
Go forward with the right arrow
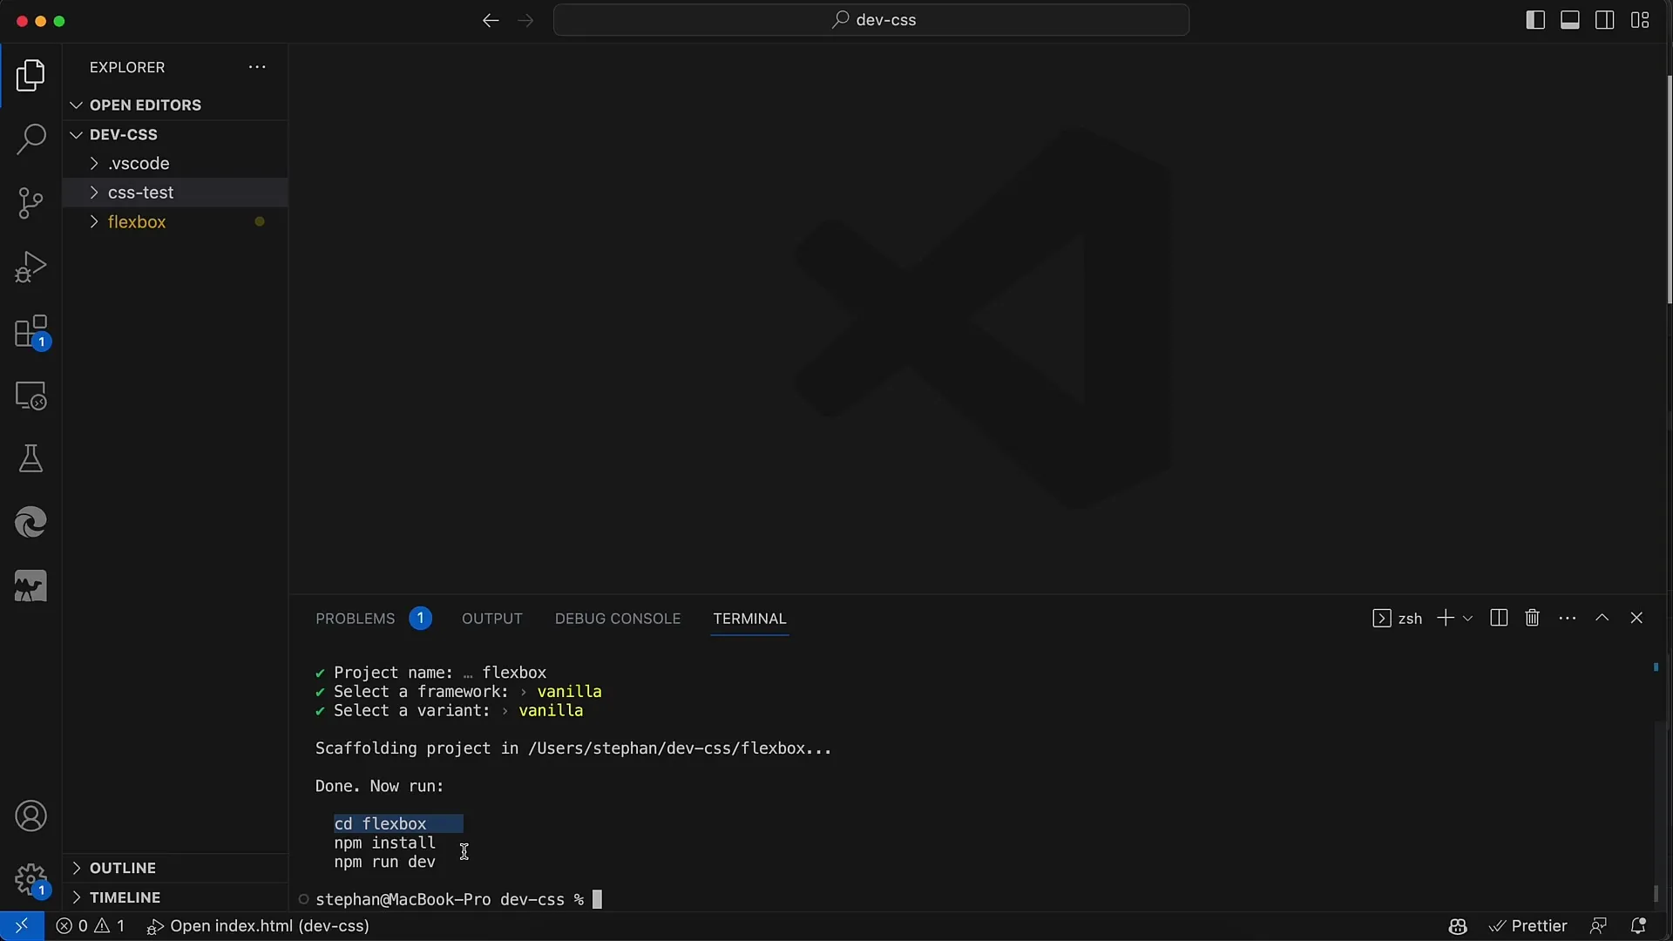tap(525, 20)
